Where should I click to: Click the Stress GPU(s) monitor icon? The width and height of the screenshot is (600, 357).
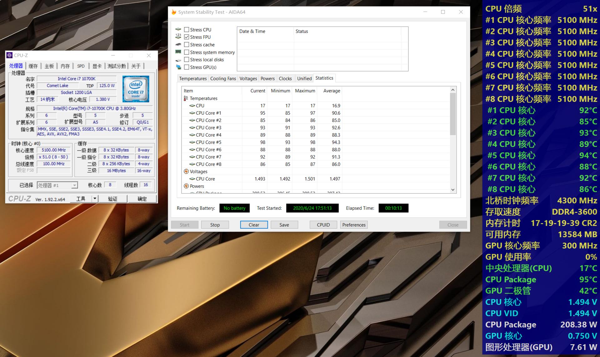pos(178,67)
